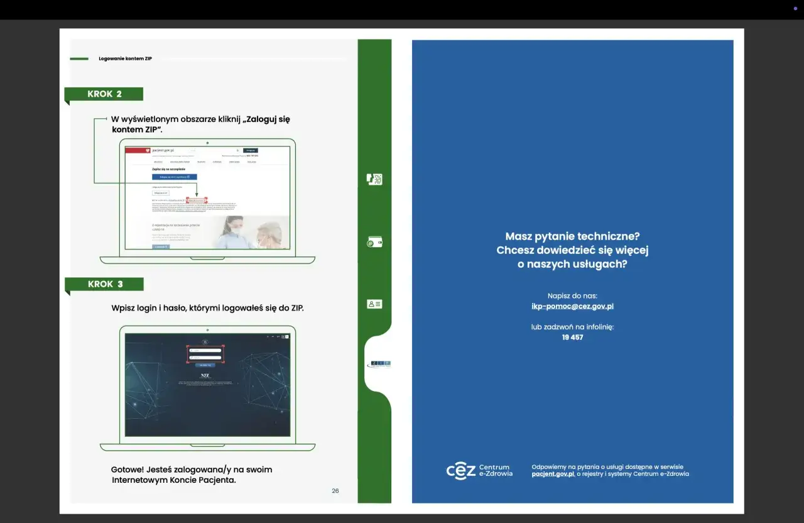This screenshot has width=804, height=523.
Task: Click the infoline number 19 457
Action: [x=572, y=338]
